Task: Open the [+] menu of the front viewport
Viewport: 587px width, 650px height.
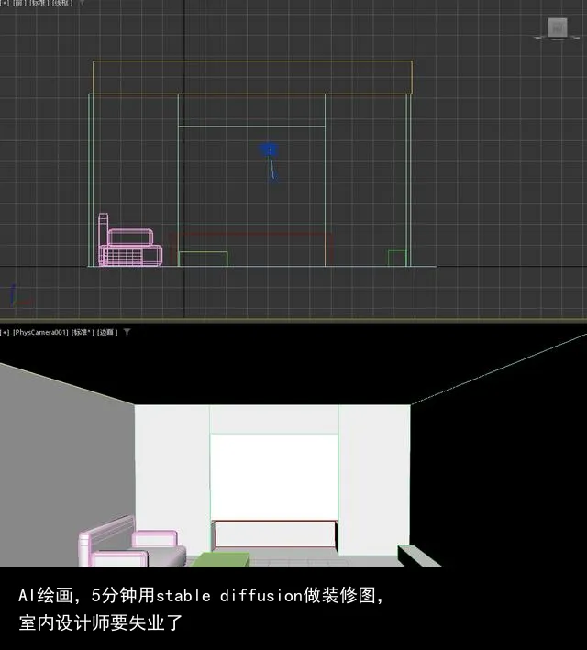Action: (x=4, y=4)
